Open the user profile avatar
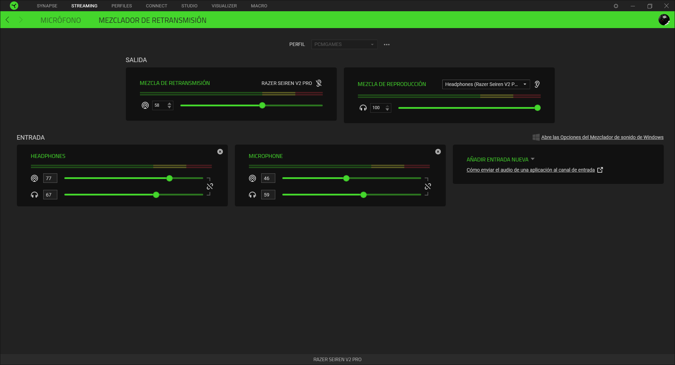This screenshot has height=365, width=675. pyautogui.click(x=664, y=20)
